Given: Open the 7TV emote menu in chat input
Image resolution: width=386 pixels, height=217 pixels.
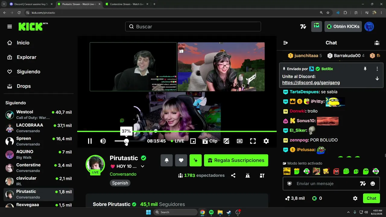Looking at the screenshot, I should pyautogui.click(x=363, y=184).
